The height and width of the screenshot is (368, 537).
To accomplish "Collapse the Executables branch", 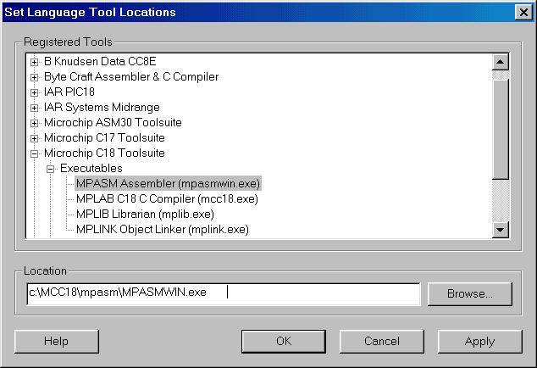I will tap(50, 169).
